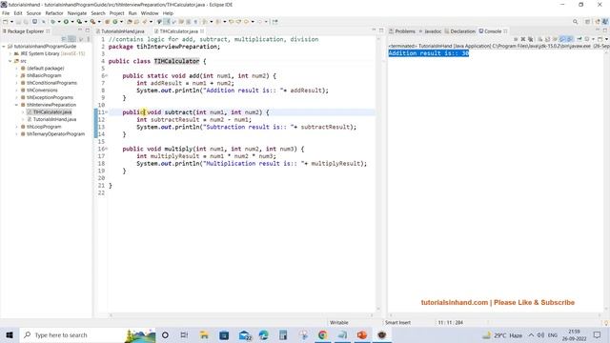Collapse the src folder
The width and height of the screenshot is (610, 343).
pos(10,61)
